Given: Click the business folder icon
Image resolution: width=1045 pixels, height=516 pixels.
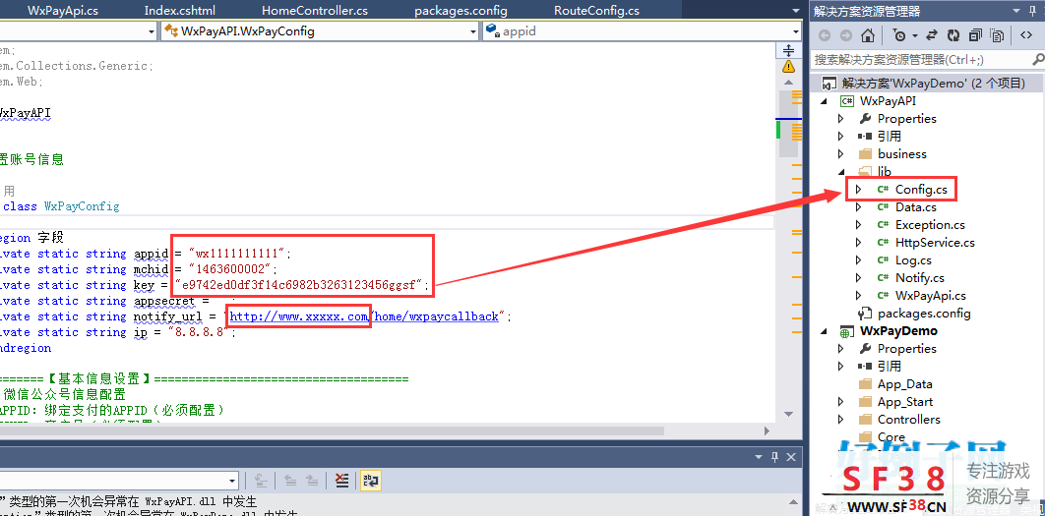Looking at the screenshot, I should (866, 153).
